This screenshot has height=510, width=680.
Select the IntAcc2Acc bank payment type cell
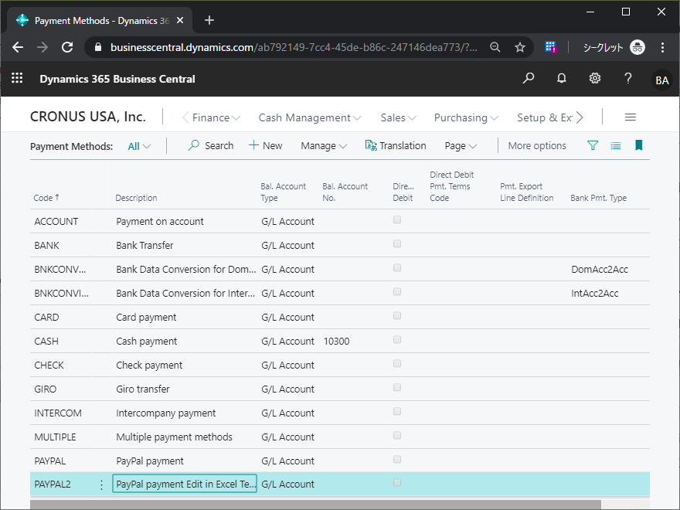(594, 293)
